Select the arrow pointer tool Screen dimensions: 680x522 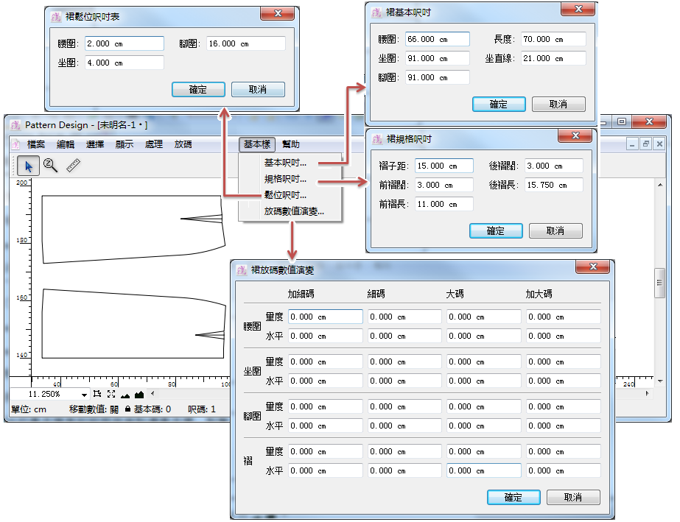coord(29,166)
